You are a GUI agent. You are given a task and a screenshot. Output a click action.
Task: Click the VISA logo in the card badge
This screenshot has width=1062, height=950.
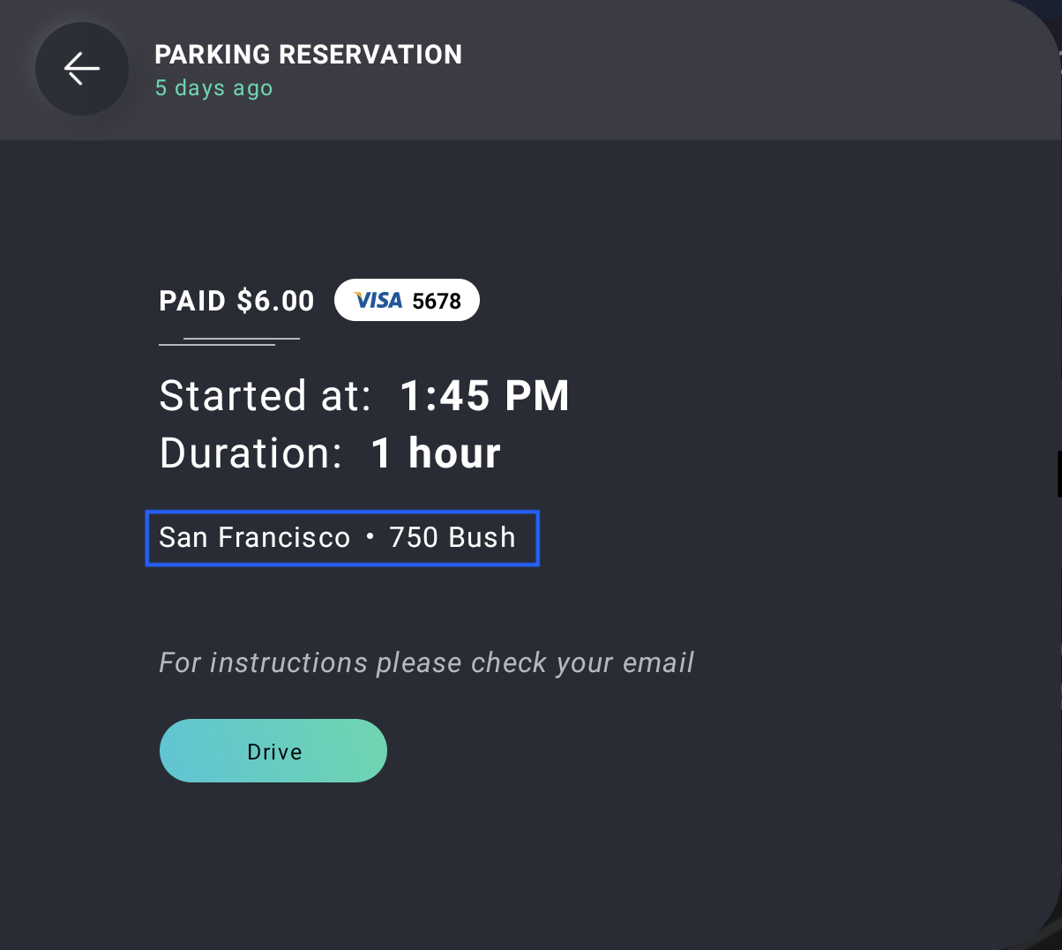pyautogui.click(x=378, y=301)
